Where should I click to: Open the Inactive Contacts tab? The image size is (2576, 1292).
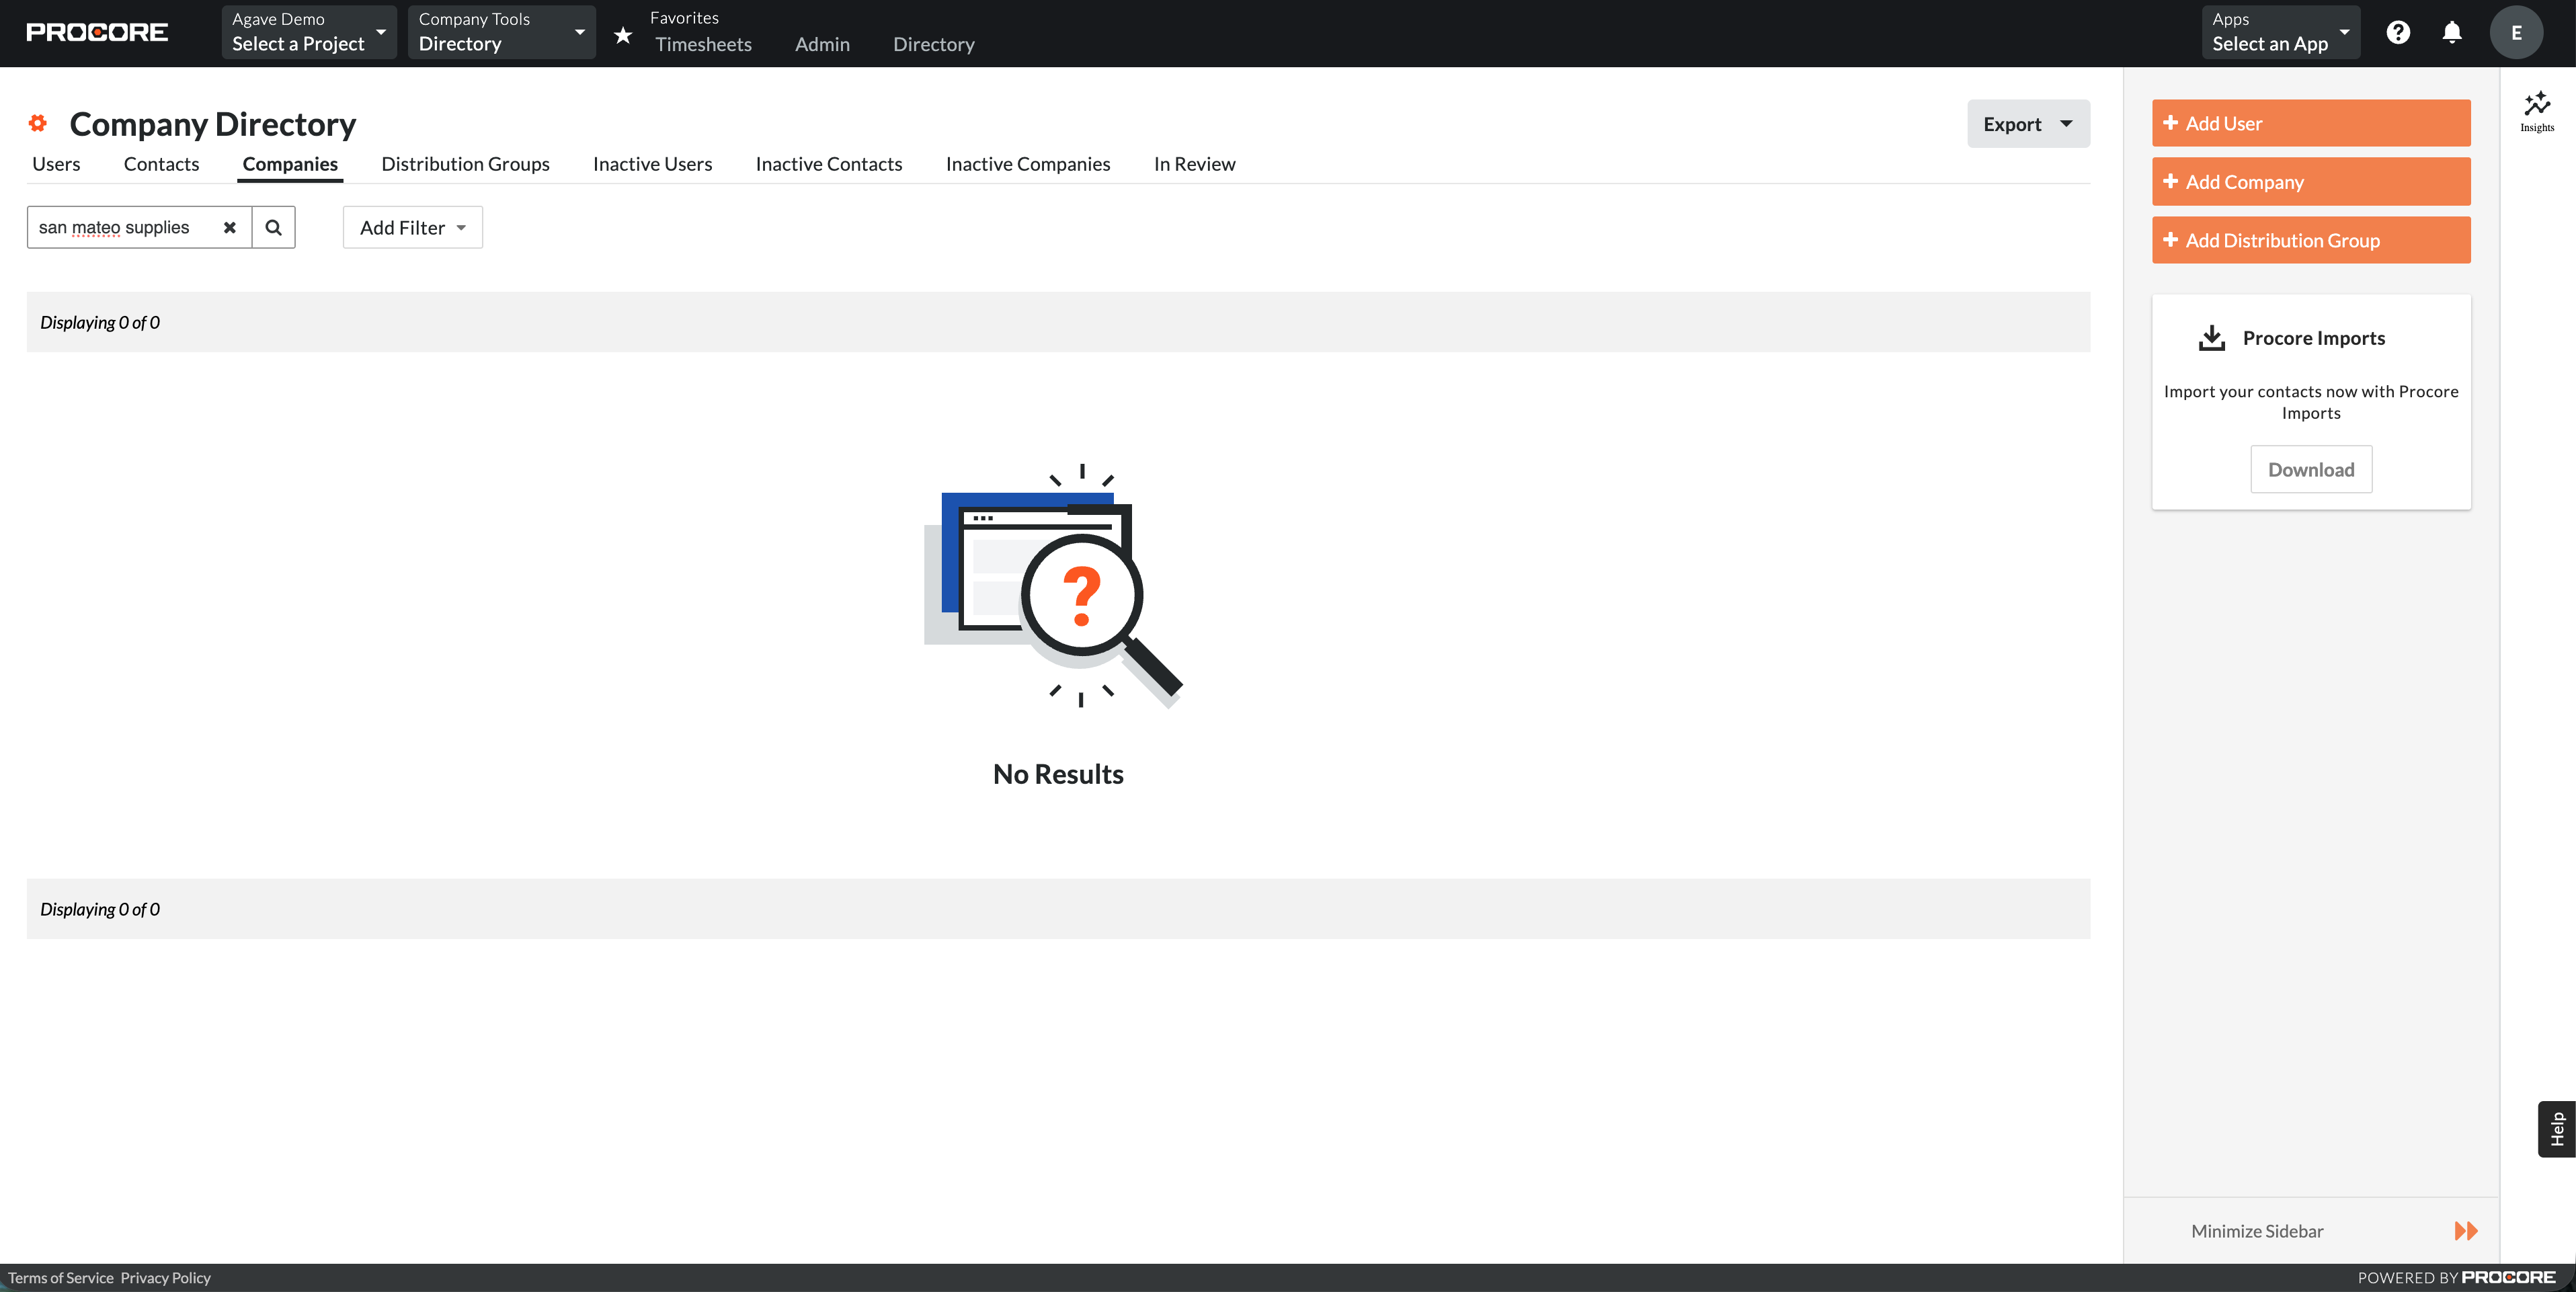[x=829, y=164]
